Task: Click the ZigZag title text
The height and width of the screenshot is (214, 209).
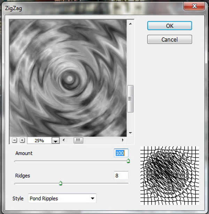Action: [13, 8]
